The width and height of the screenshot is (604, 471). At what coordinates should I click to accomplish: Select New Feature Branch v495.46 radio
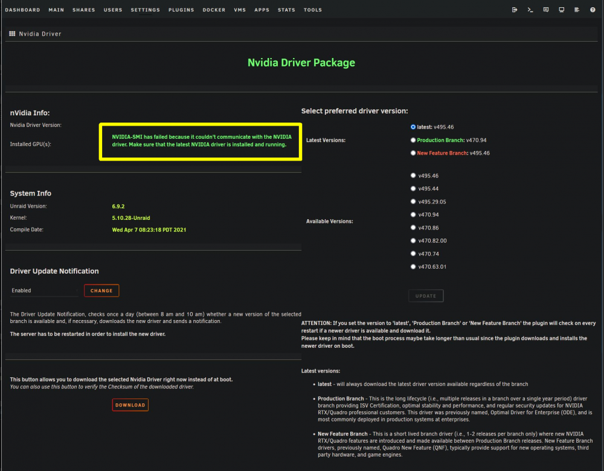pos(413,153)
